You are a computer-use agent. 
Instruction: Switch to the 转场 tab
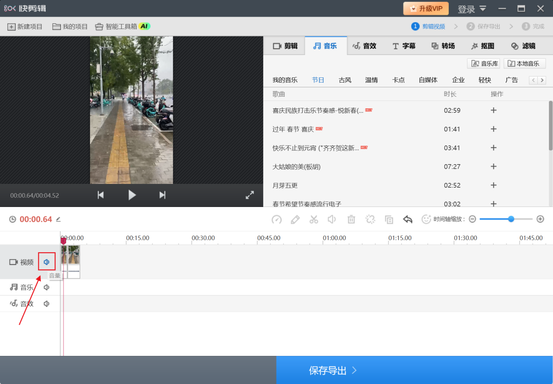point(443,46)
